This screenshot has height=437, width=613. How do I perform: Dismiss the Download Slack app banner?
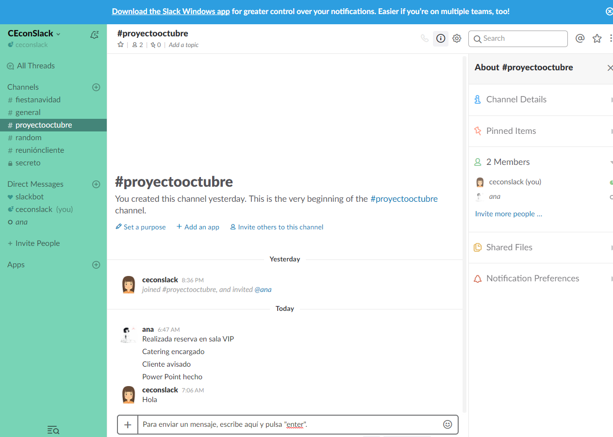[x=609, y=11]
